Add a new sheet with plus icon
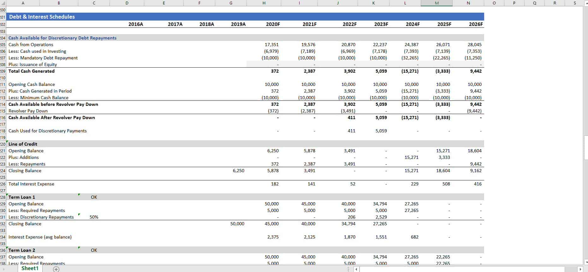This screenshot has height=272, width=588. click(56, 269)
